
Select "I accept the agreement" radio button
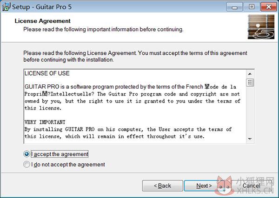tap(27, 154)
